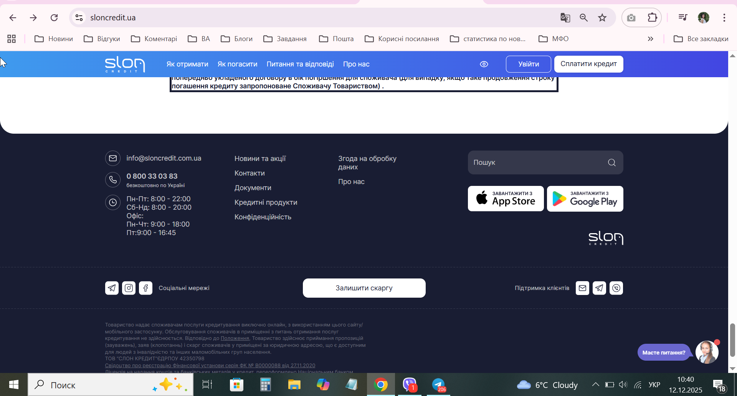Open Telegram from the taskbar
This screenshot has width=737, height=396.
coord(438,384)
